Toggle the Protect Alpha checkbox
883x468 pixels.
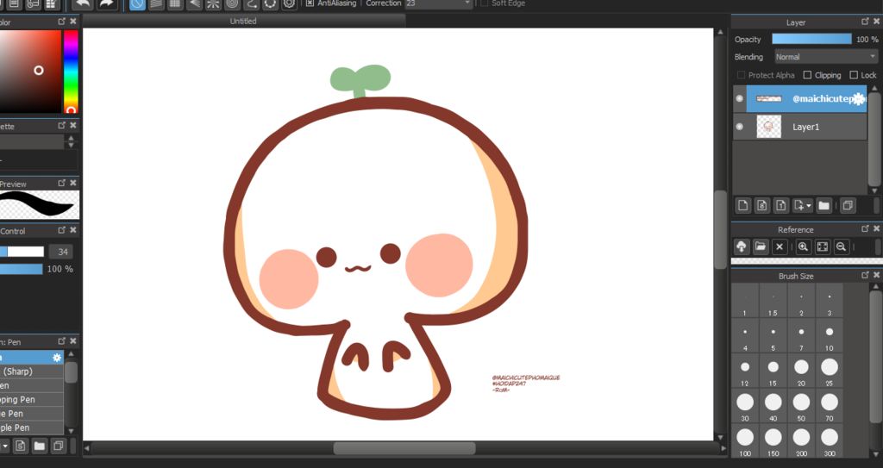[x=741, y=75]
